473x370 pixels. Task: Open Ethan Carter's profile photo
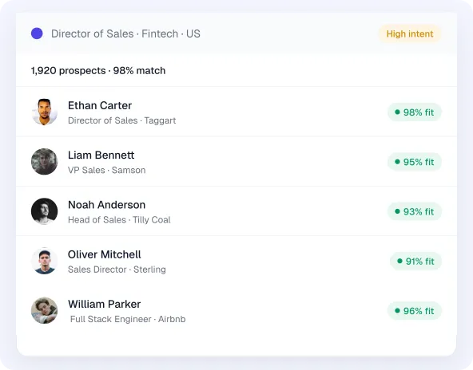point(45,112)
